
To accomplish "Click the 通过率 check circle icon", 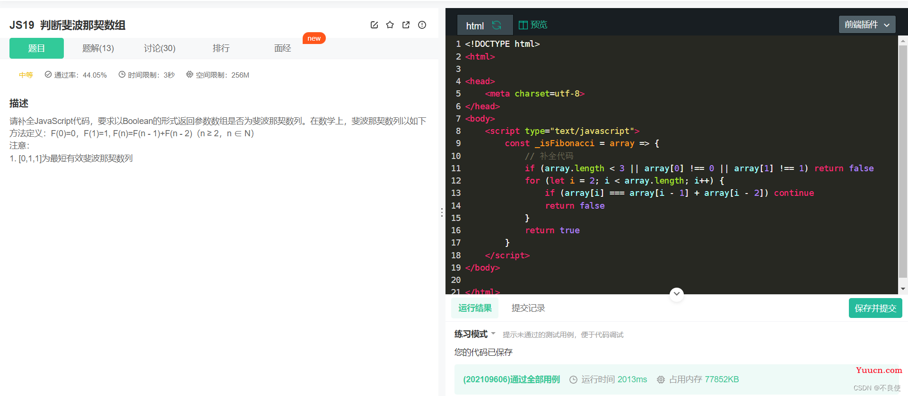I will click(x=48, y=74).
